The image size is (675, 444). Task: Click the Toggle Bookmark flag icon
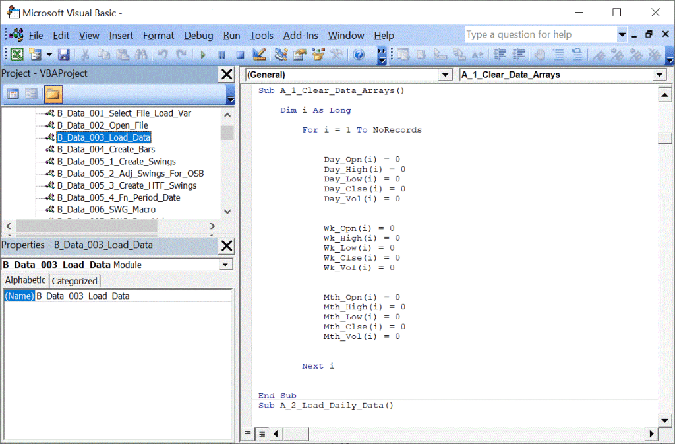click(x=599, y=54)
